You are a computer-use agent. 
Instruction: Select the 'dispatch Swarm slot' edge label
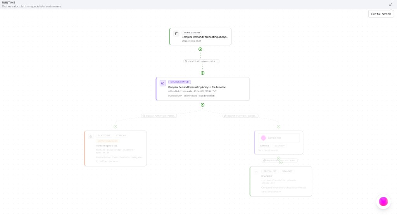(x=240, y=116)
